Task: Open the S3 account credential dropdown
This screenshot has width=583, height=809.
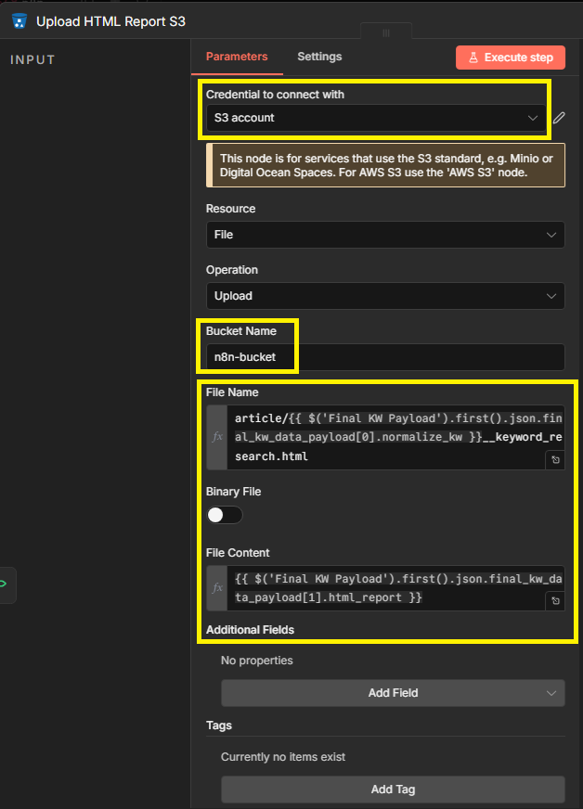Action: point(373,118)
